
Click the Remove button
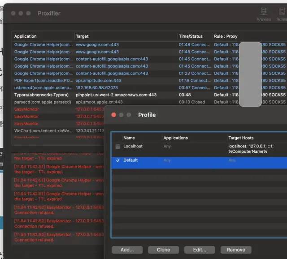(x=236, y=250)
